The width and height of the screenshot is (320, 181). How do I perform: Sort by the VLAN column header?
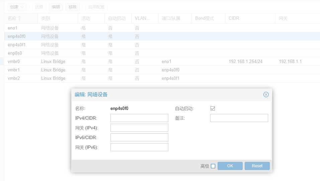(x=145, y=18)
